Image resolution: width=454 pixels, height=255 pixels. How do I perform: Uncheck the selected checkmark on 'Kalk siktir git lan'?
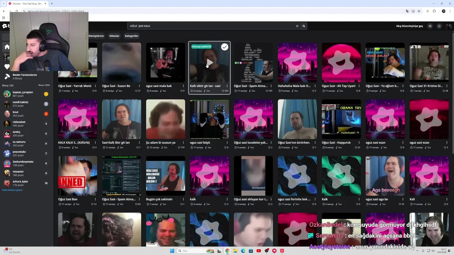click(x=225, y=47)
